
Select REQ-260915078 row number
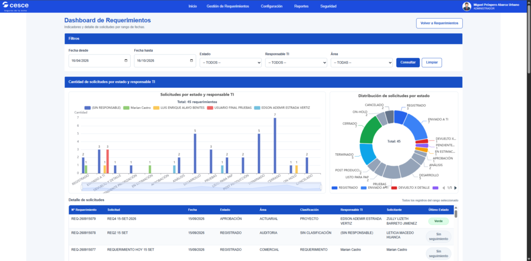(x=84, y=233)
